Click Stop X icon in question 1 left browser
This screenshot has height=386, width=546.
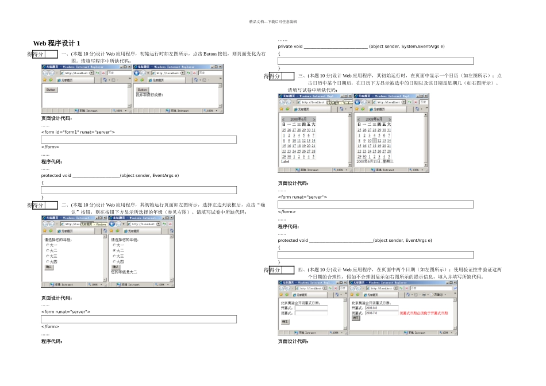pos(103,73)
